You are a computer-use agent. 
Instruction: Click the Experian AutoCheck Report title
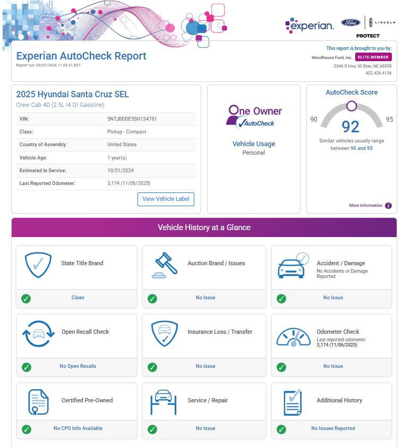pyautogui.click(x=81, y=56)
